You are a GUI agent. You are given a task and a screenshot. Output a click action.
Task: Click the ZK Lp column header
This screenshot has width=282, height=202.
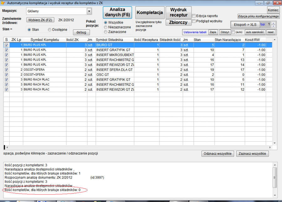[16, 40]
